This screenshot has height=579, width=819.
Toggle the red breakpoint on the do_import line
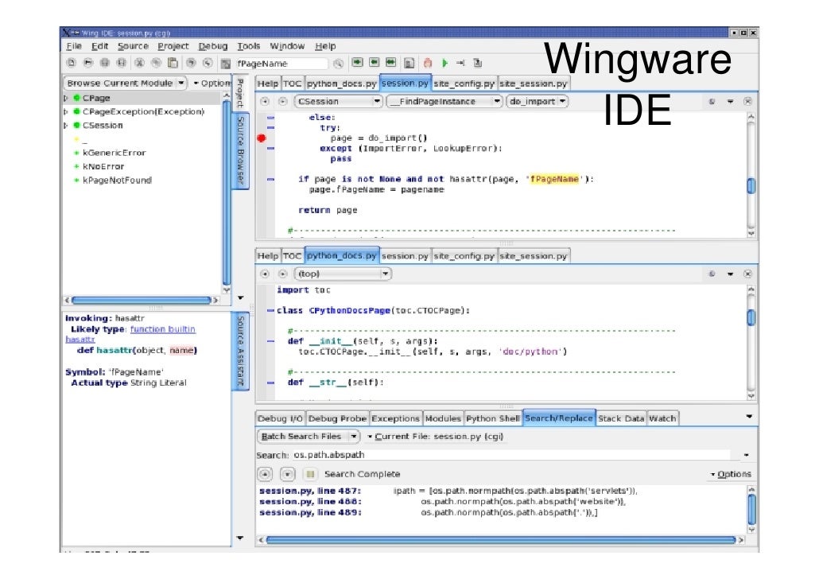click(262, 138)
